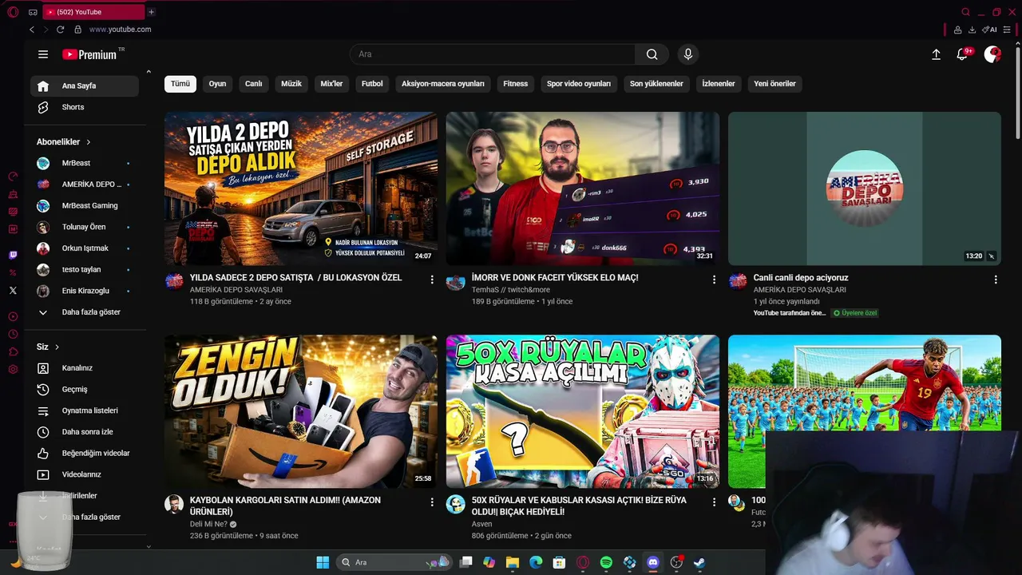This screenshot has height=575, width=1022.
Task: Open Orkun Işıtmak subscription channel
Action: coord(85,248)
